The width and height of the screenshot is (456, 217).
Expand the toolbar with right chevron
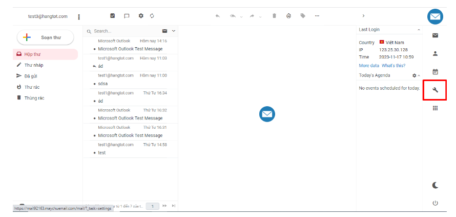363,16
